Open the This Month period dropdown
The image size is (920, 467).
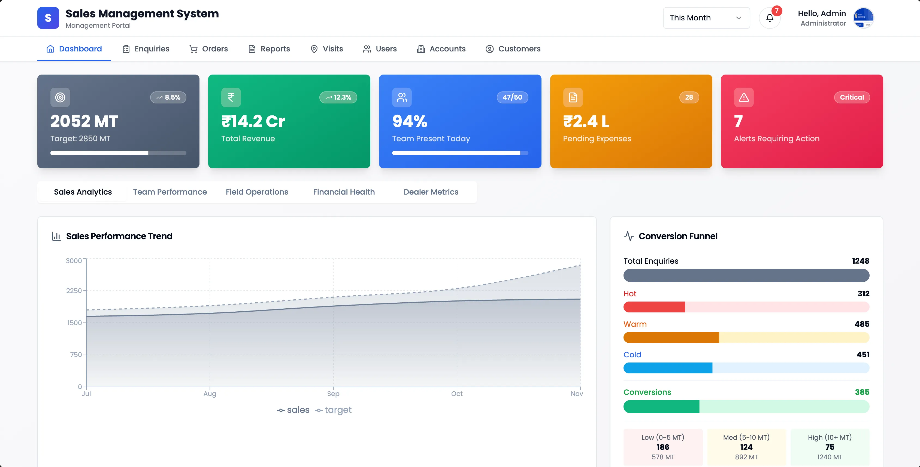[x=706, y=17]
